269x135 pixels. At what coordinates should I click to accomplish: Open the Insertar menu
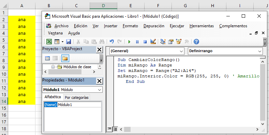point(110,26)
